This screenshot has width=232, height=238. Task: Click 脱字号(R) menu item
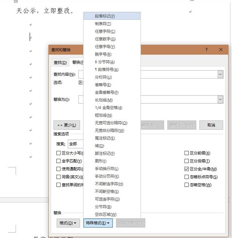pos(112,54)
